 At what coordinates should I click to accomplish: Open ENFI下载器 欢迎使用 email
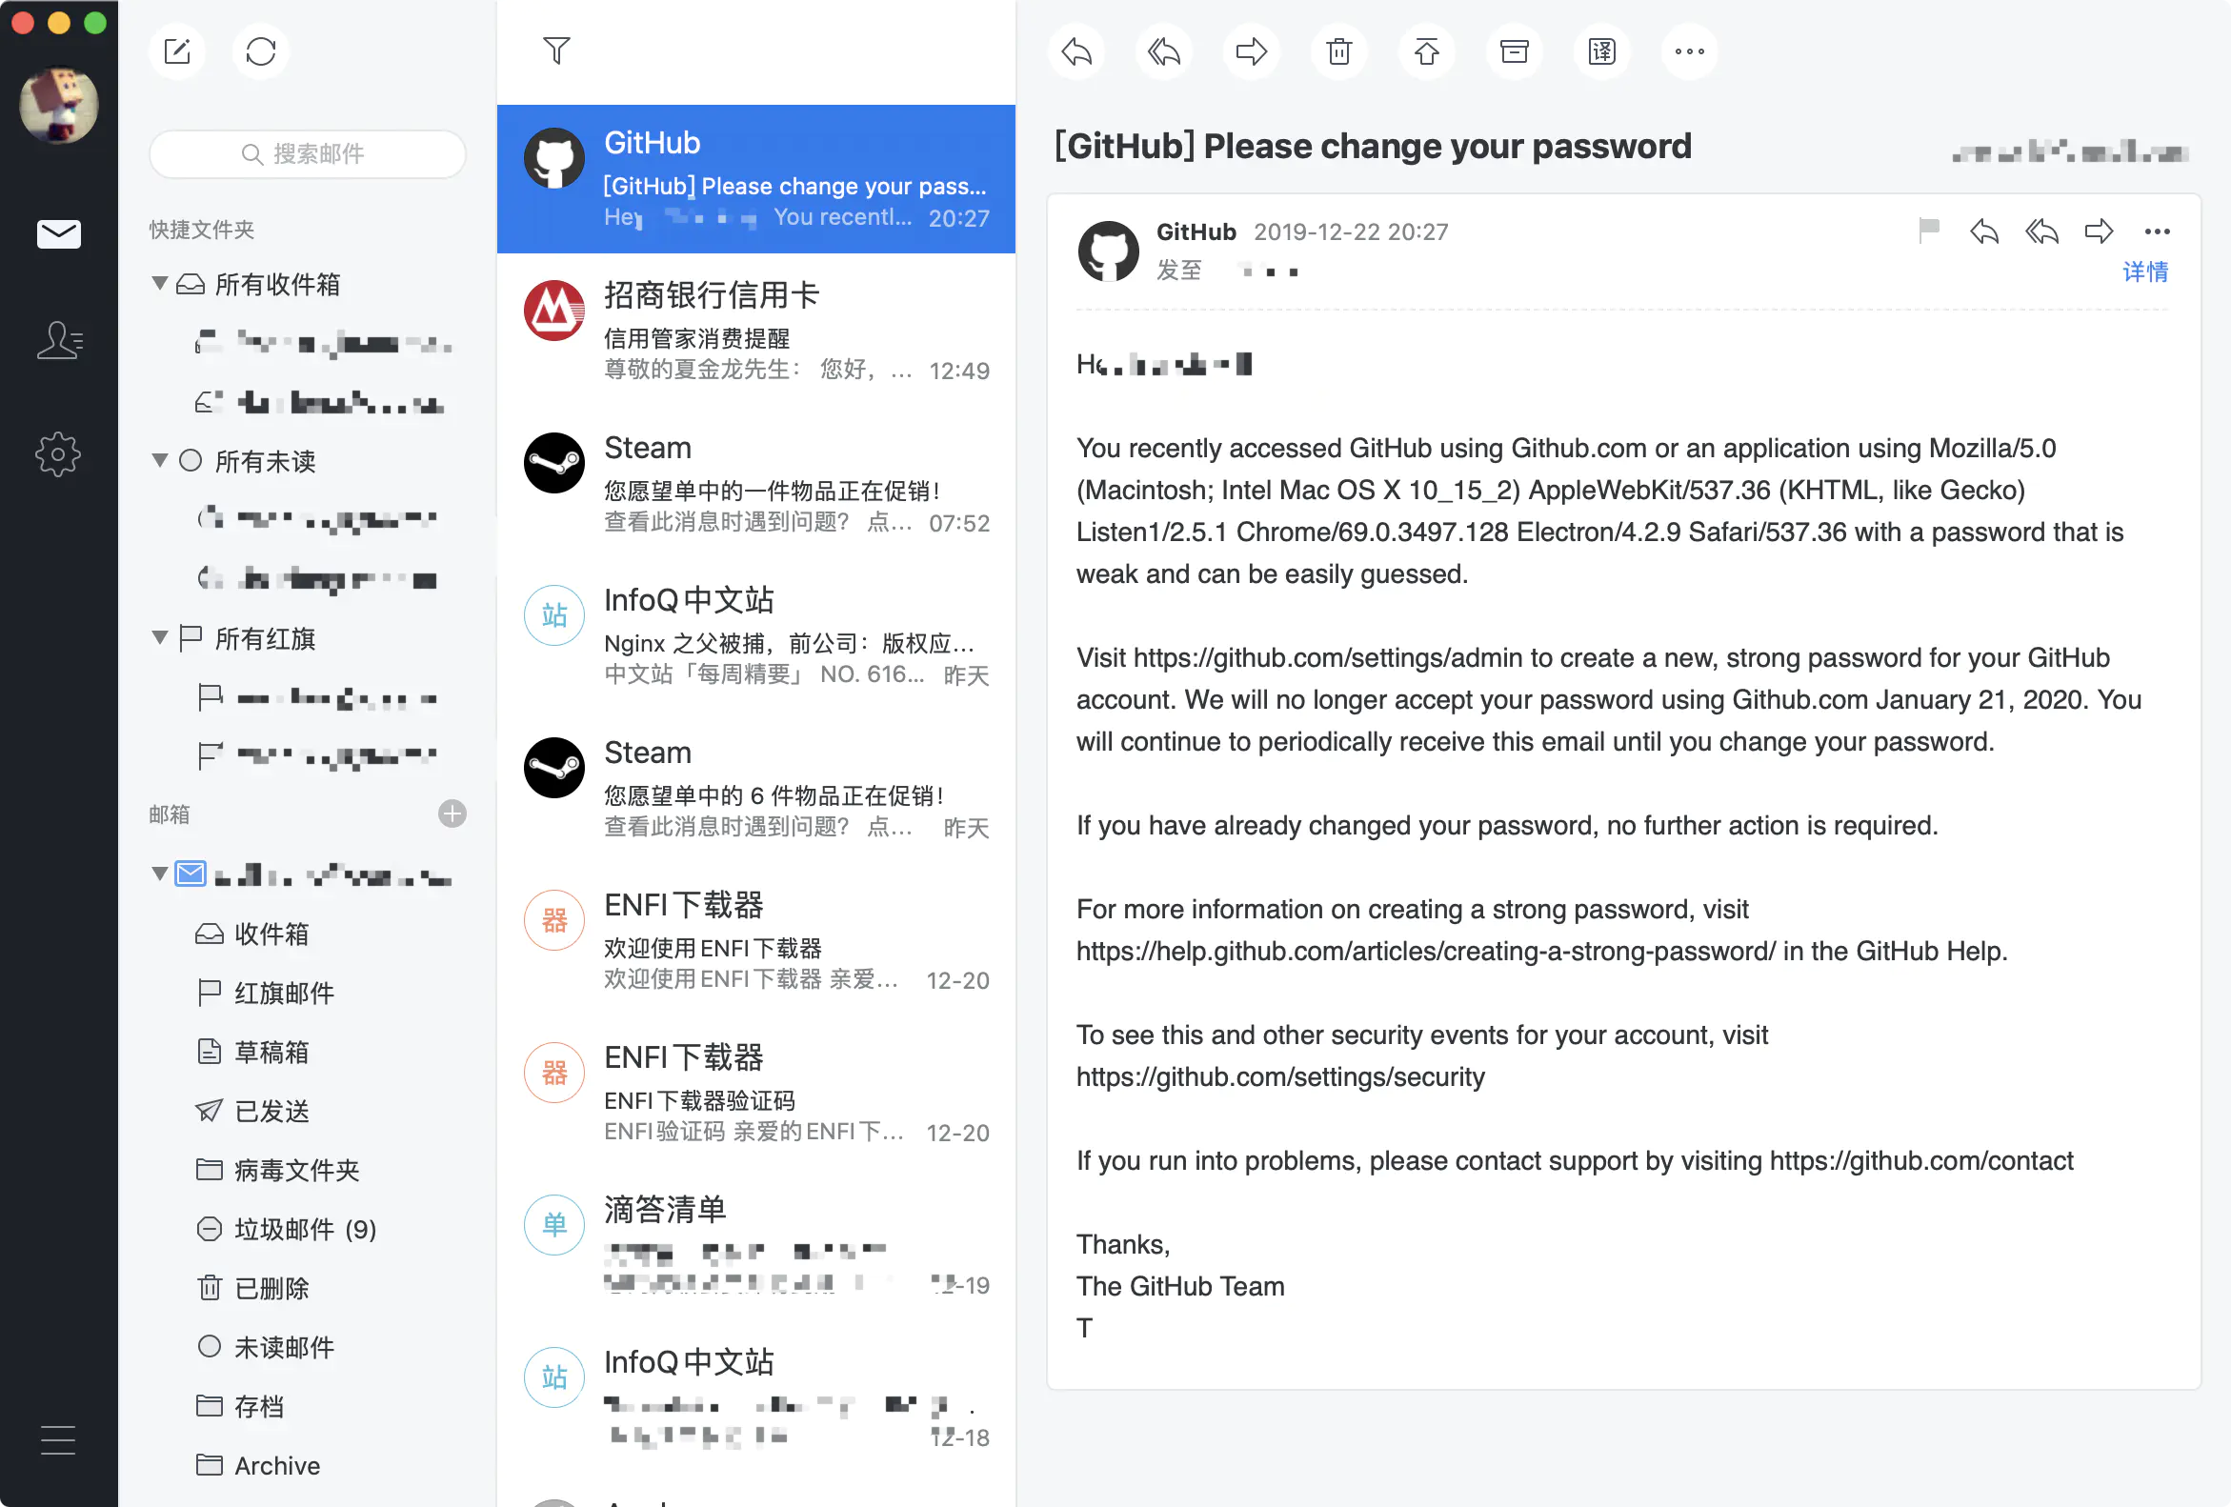[756, 940]
